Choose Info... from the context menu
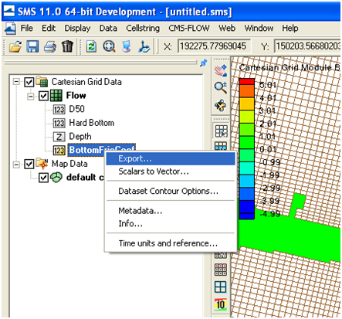 click(171, 223)
